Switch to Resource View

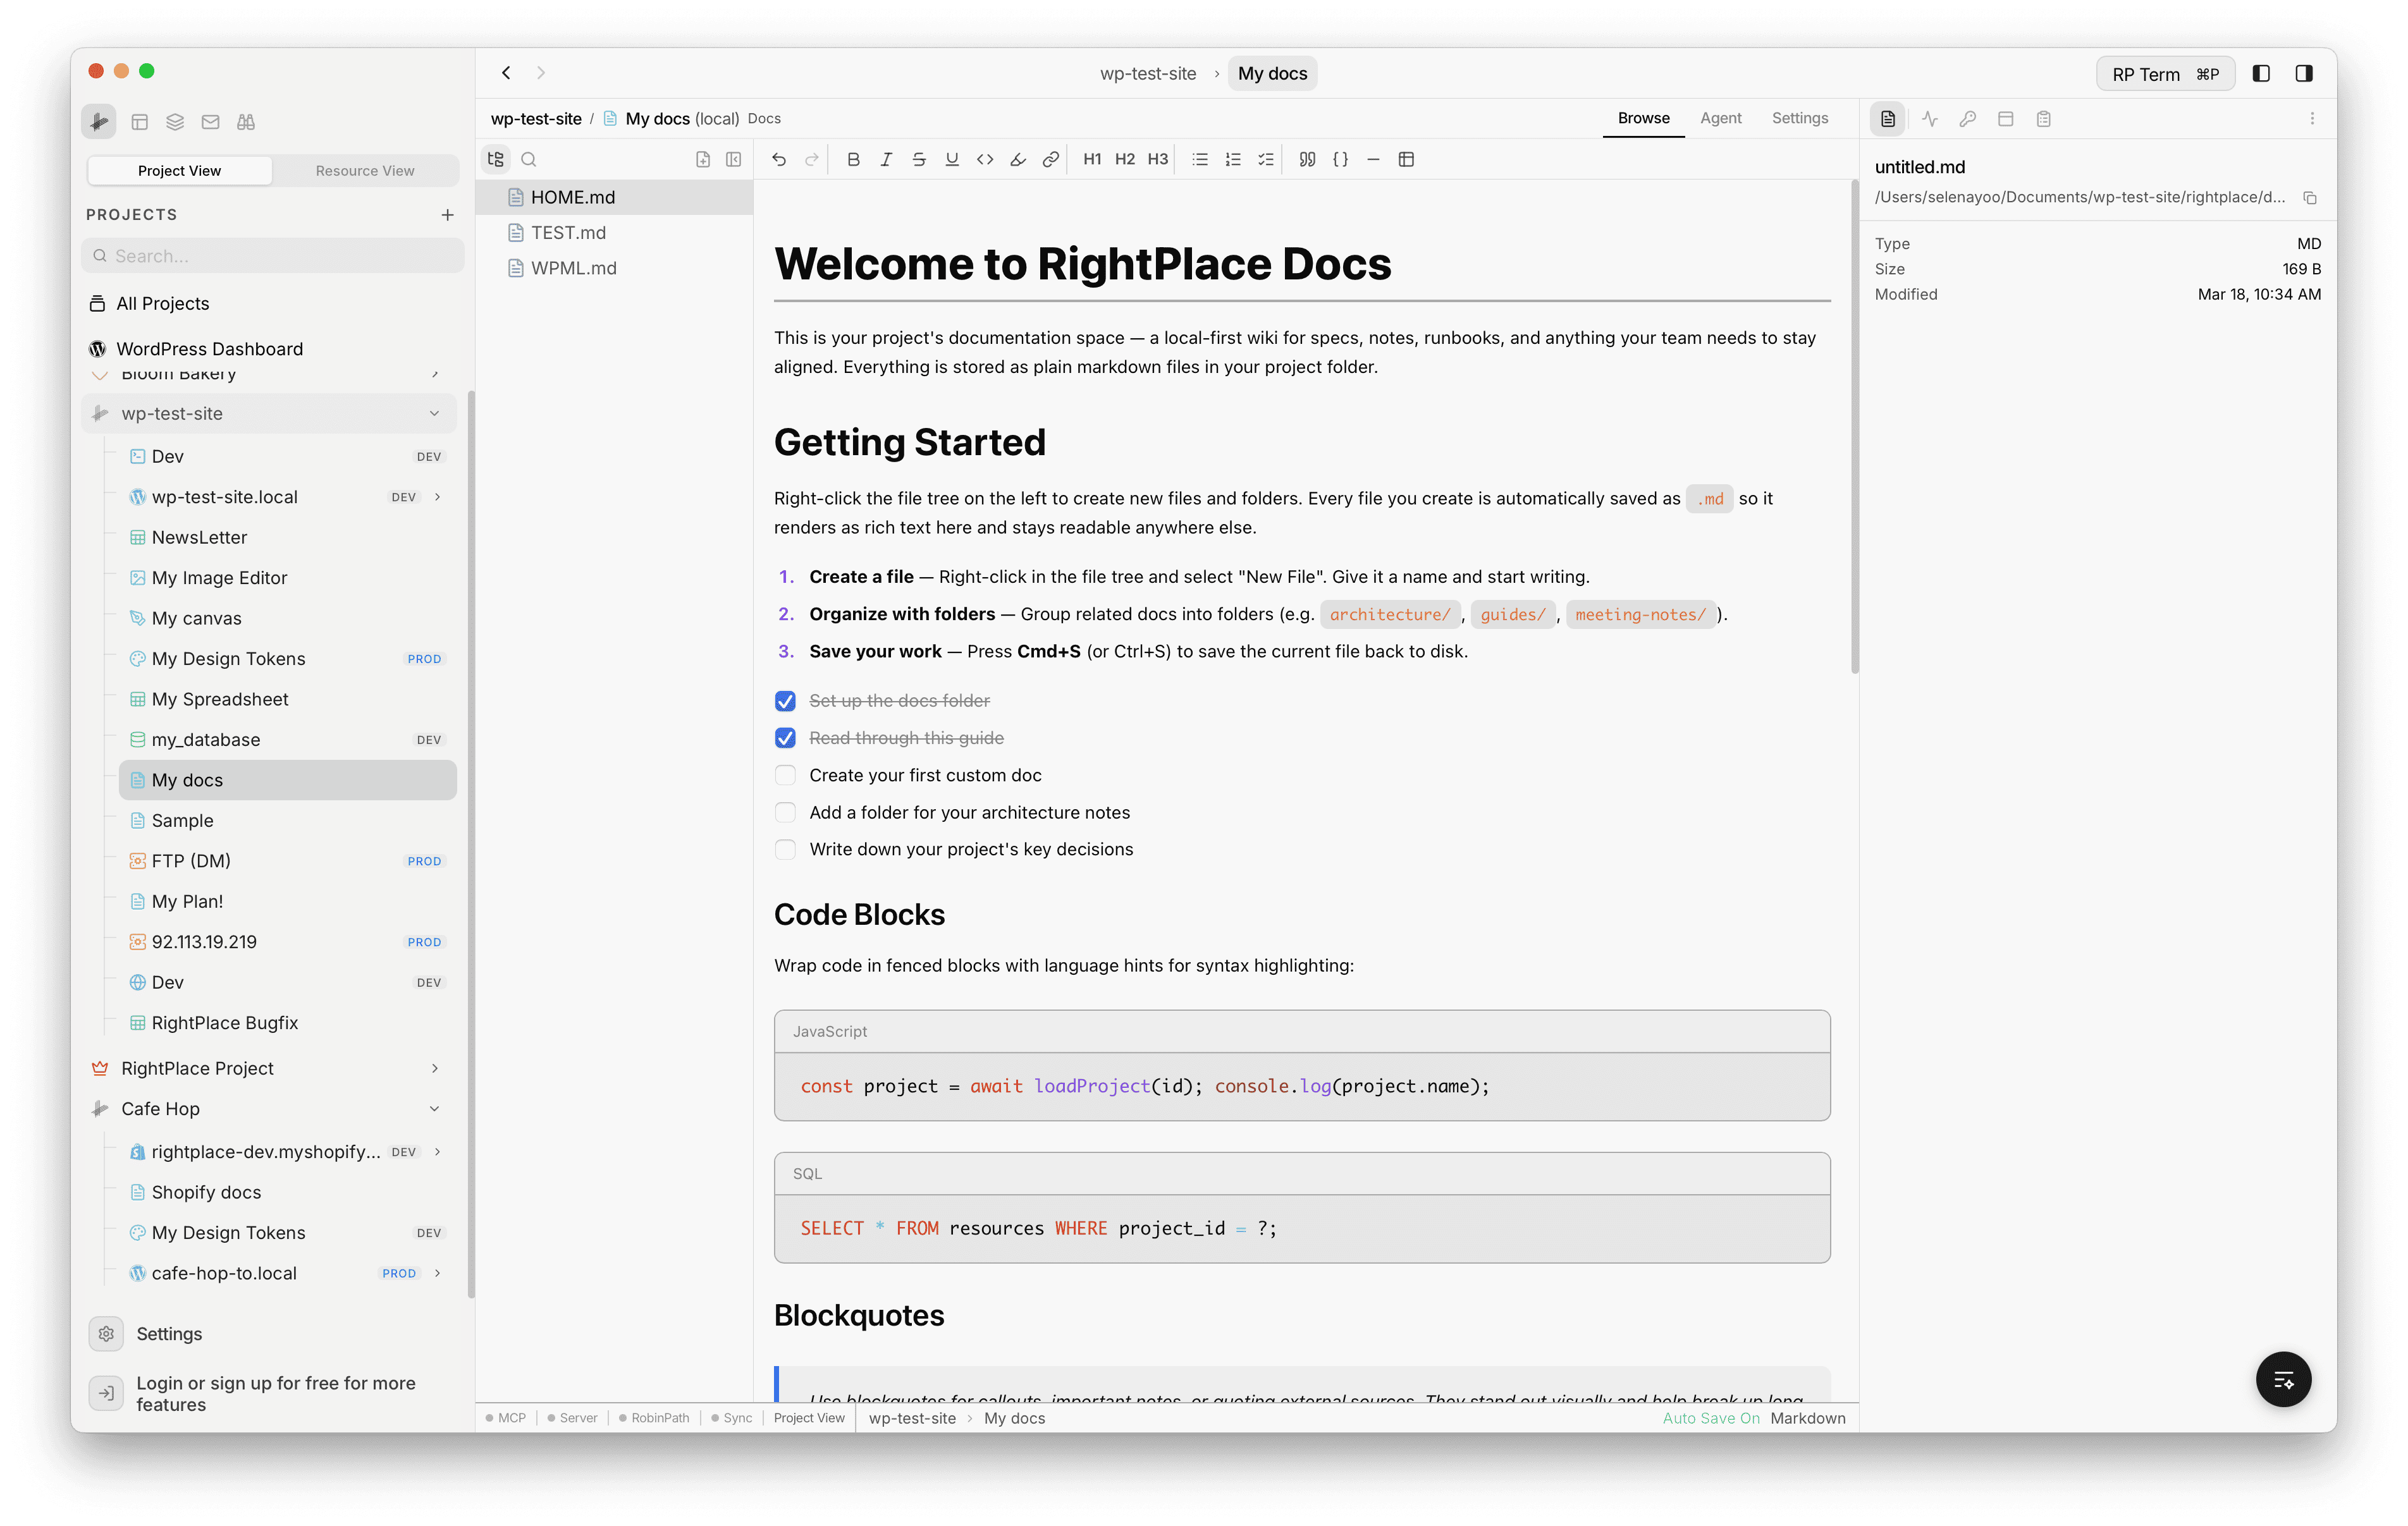pos(365,170)
